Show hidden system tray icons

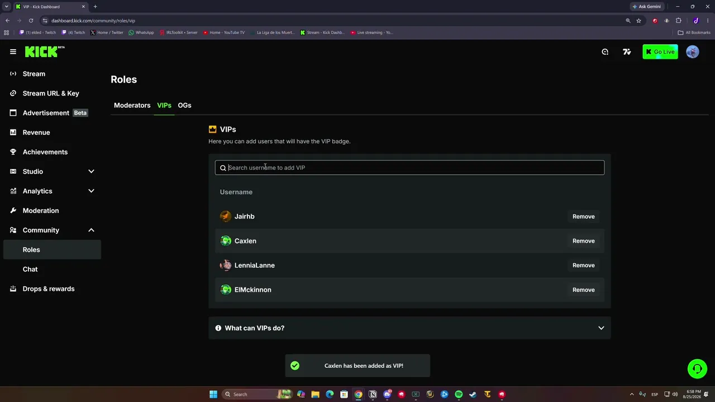[x=632, y=394]
